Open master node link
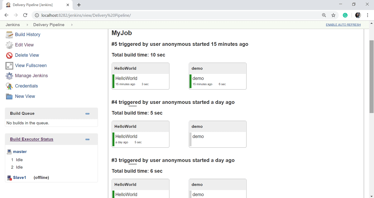The image size is (374, 198). [x=20, y=152]
